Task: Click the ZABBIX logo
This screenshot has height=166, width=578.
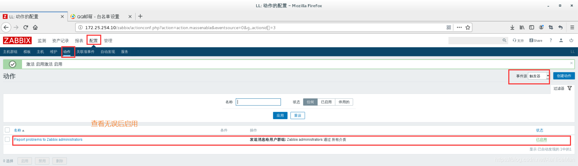Action: coord(17,41)
